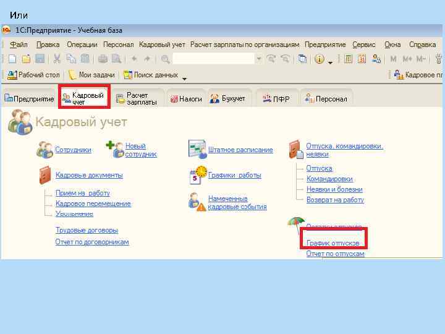Click the user settings icon beside calendar
This screenshot has width=445, height=334.
click(376, 59)
